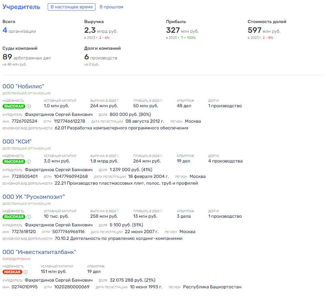Click "4 производства" debts for КСИ

(x=225, y=161)
